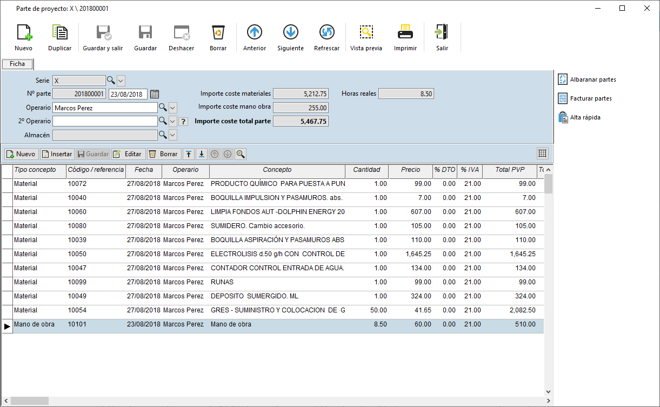This screenshot has width=660, height=407.
Task: Click Insertar button in grid toolbar
Action: coord(57,154)
